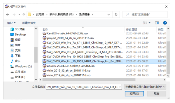Select 软件及系统镜像 (G:) in the address path
175x103 pixels.
[62, 14]
